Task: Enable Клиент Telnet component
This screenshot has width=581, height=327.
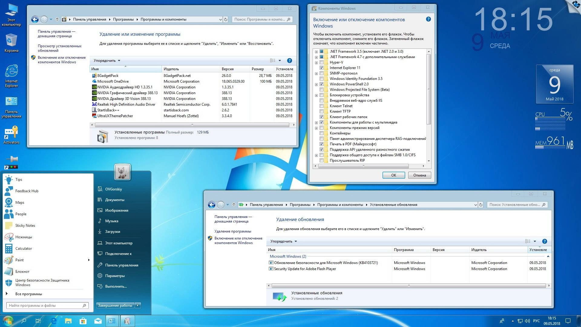Action: [321, 106]
